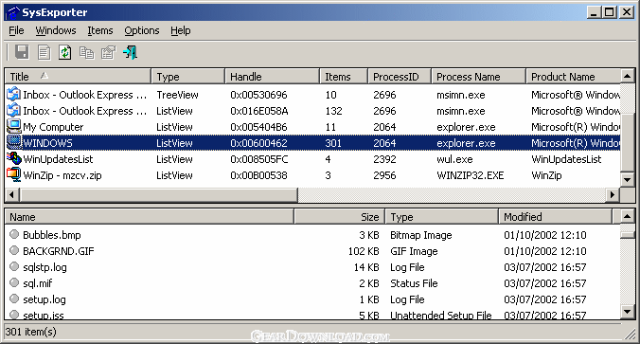This screenshot has height=344, width=640.
Task: Select the Bubbles.bmp file name
Action: tap(52, 235)
